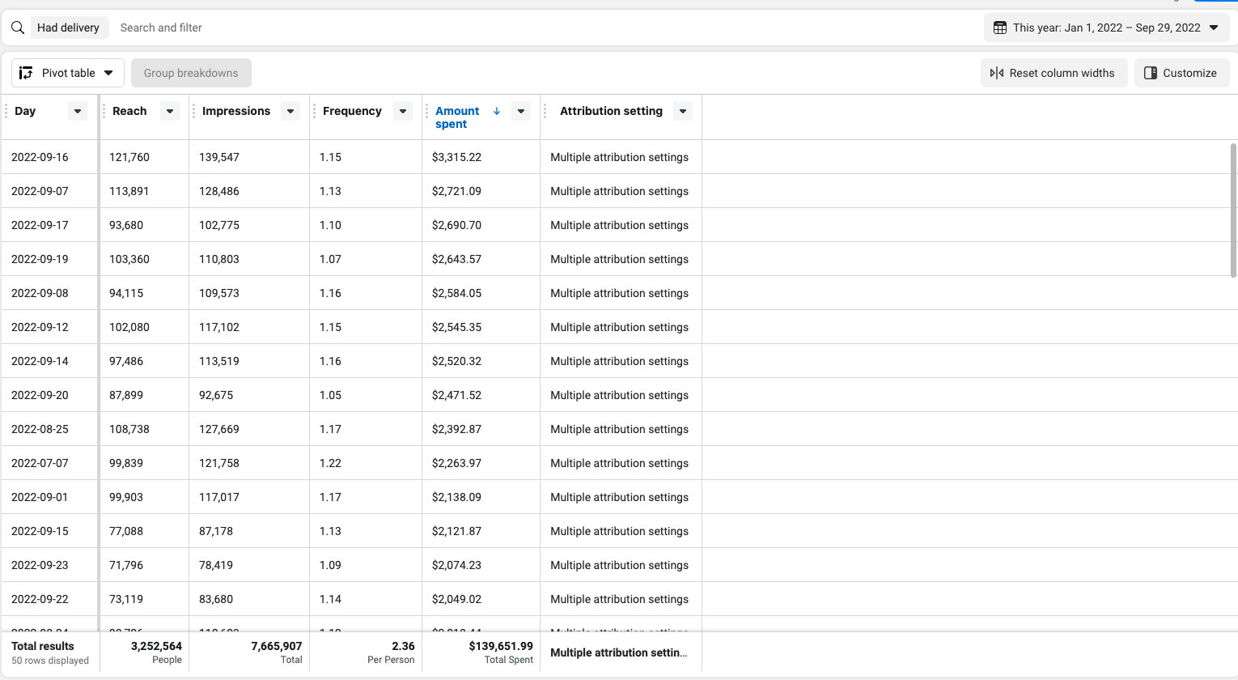The image size is (1238, 680).
Task: Click the Customize columns panel icon
Action: [1151, 73]
